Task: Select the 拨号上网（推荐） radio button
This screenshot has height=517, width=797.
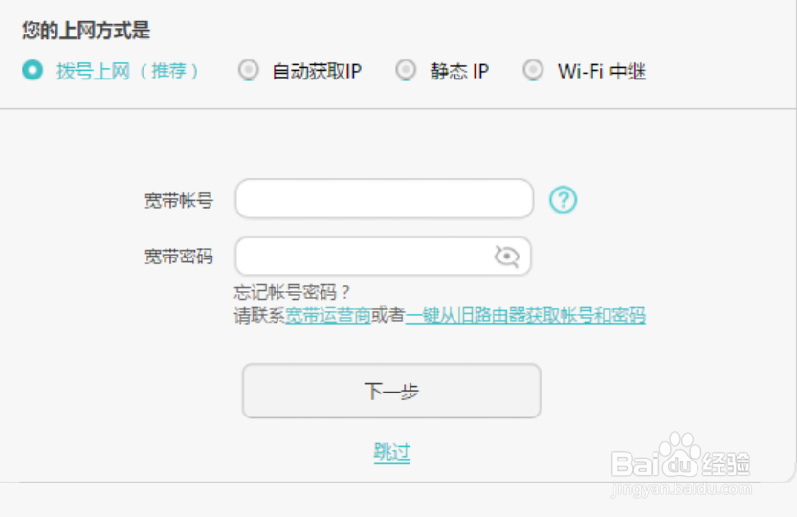Action: click(x=33, y=70)
